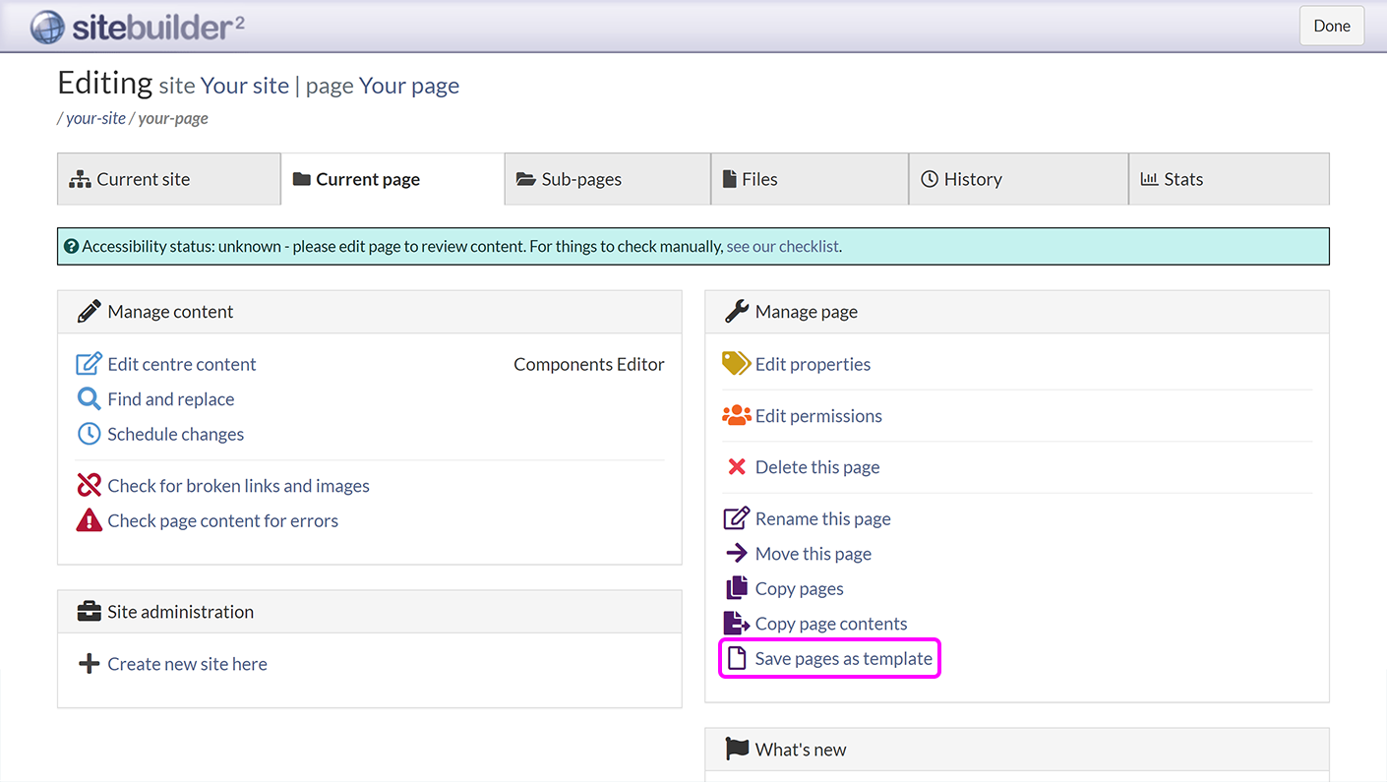Click the broken chain link icon

(x=89, y=486)
